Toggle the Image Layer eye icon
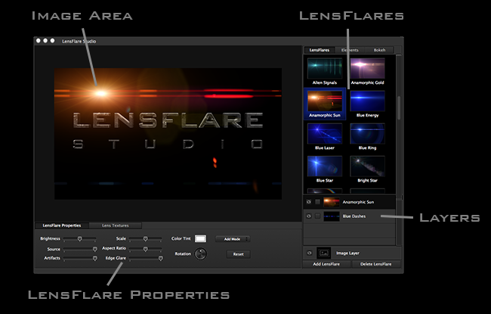The image size is (491, 314). click(x=310, y=253)
